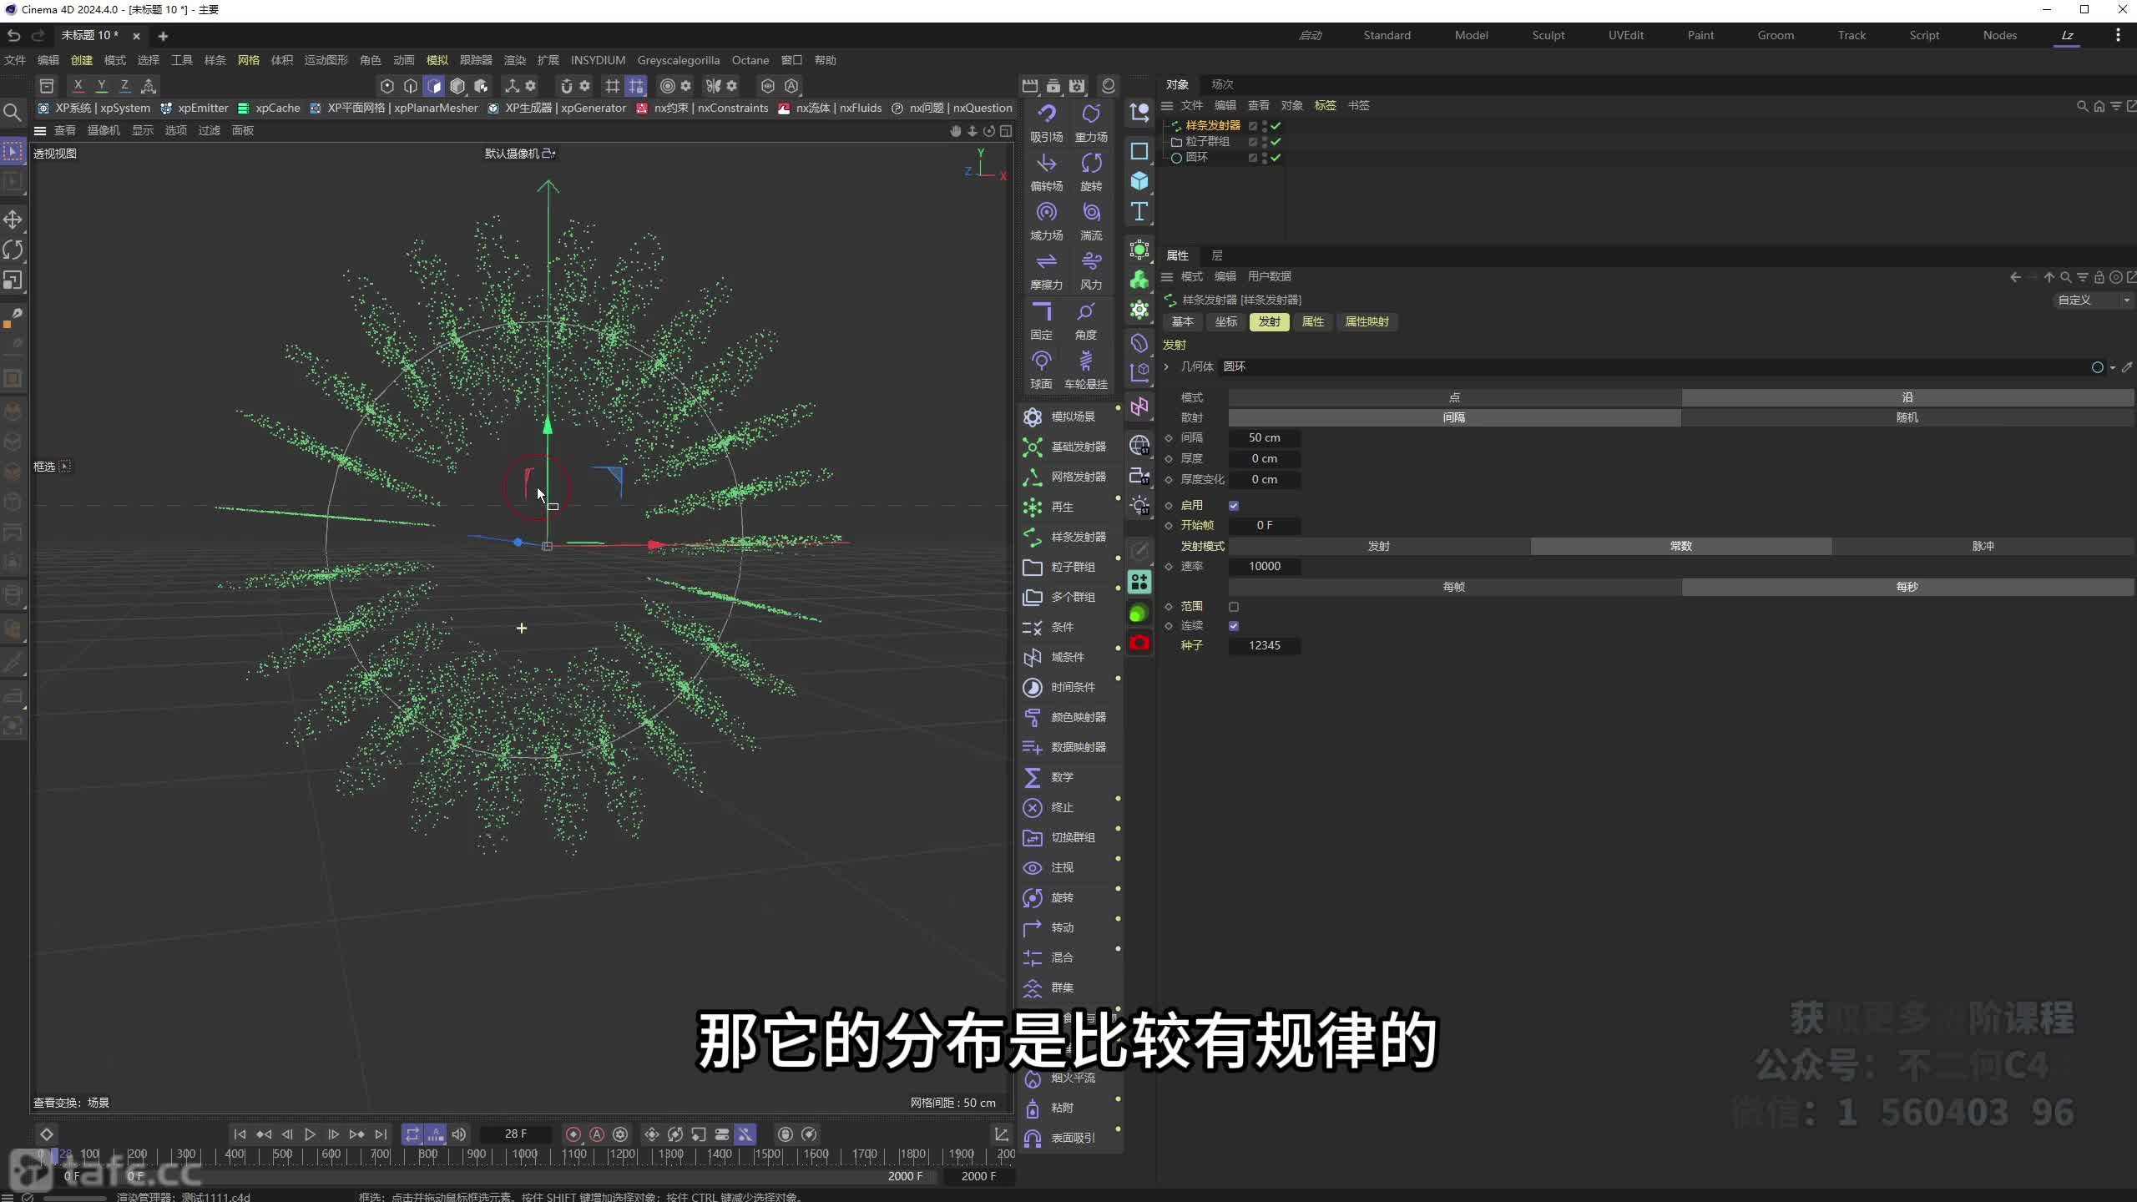Open the viewport 查看 menu
The width and height of the screenshot is (2137, 1202).
pyautogui.click(x=65, y=130)
